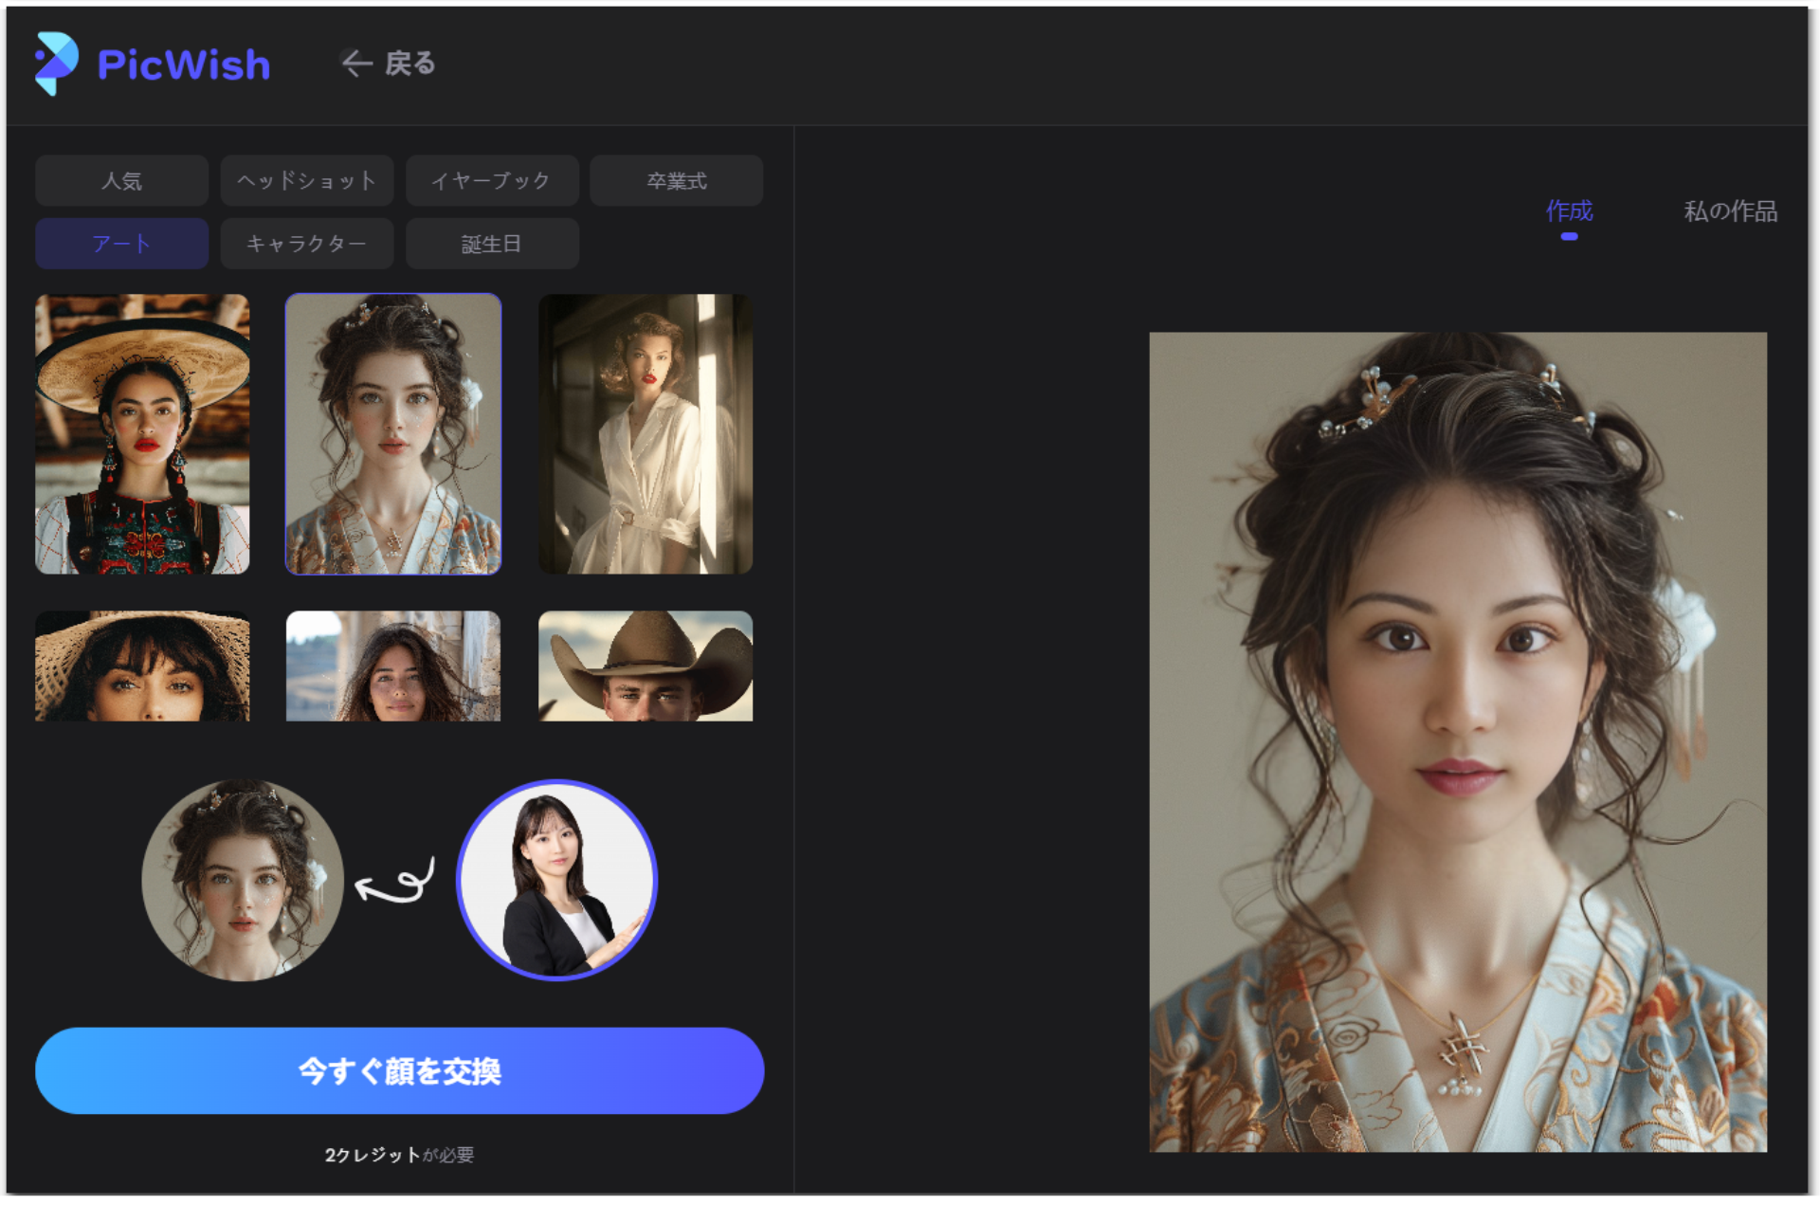This screenshot has width=1820, height=1205.
Task: Click the back arrow icon
Action: point(356,64)
